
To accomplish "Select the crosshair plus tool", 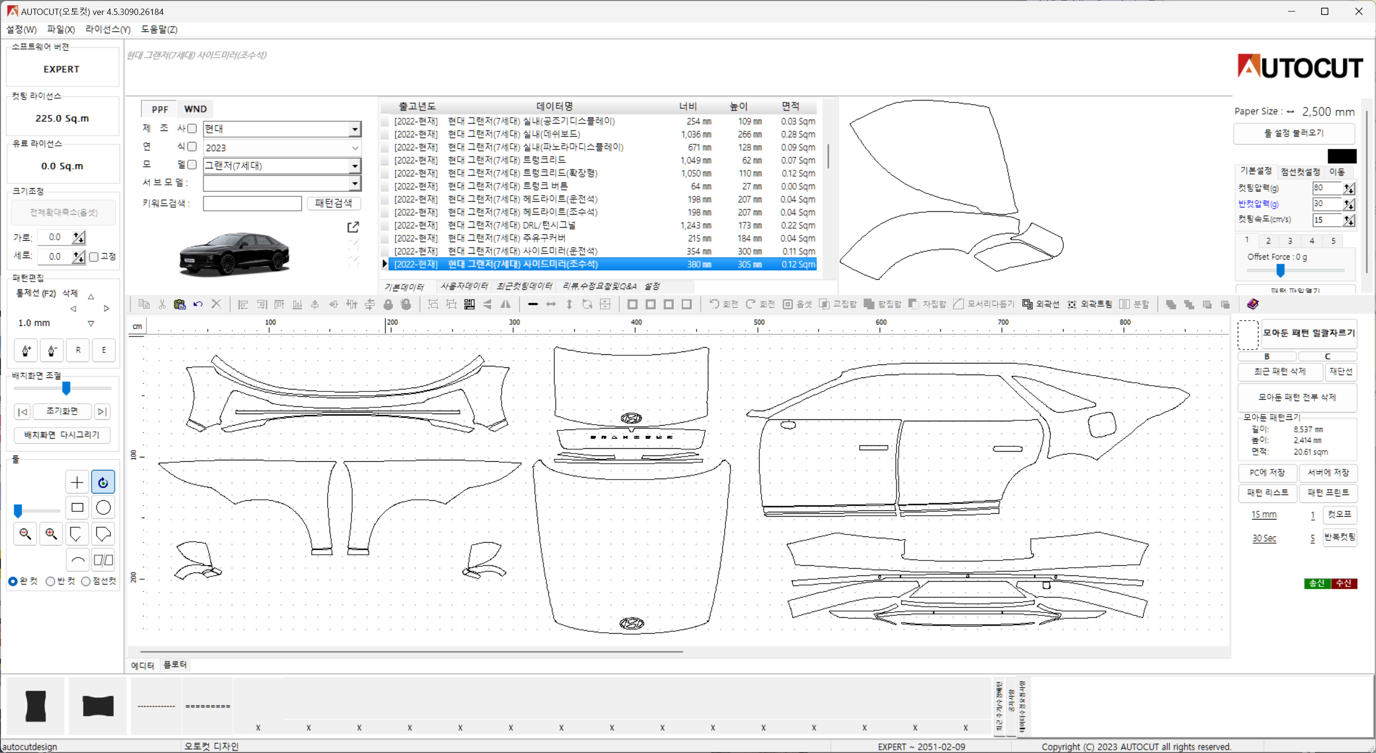I will point(77,482).
